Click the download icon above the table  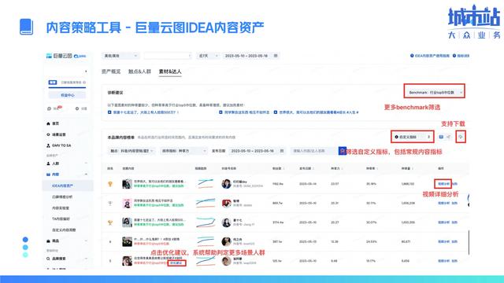coord(461,137)
